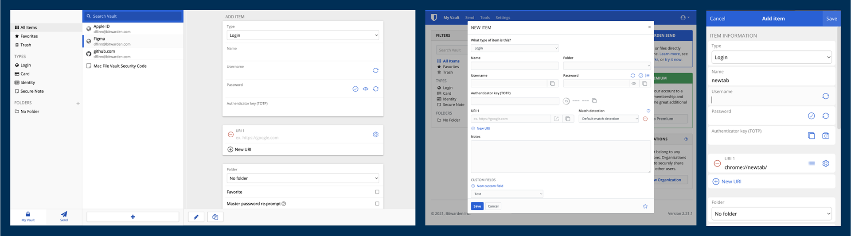The image size is (851, 236).
Task: Open the Folder dropdown in desktop app
Action: [x=303, y=178]
